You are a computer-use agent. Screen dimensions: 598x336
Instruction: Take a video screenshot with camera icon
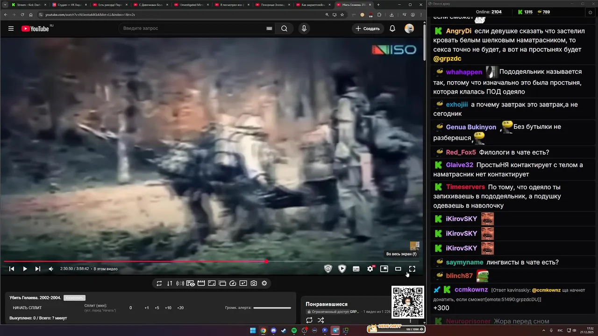(254, 283)
